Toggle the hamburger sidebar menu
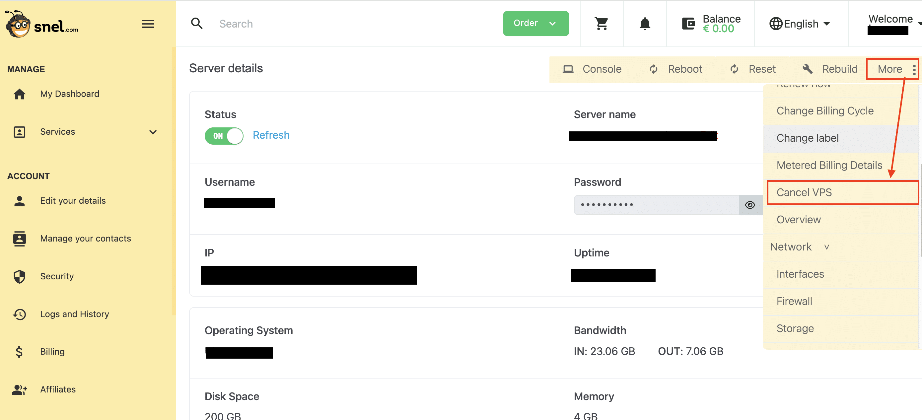This screenshot has width=922, height=420. pyautogui.click(x=148, y=24)
